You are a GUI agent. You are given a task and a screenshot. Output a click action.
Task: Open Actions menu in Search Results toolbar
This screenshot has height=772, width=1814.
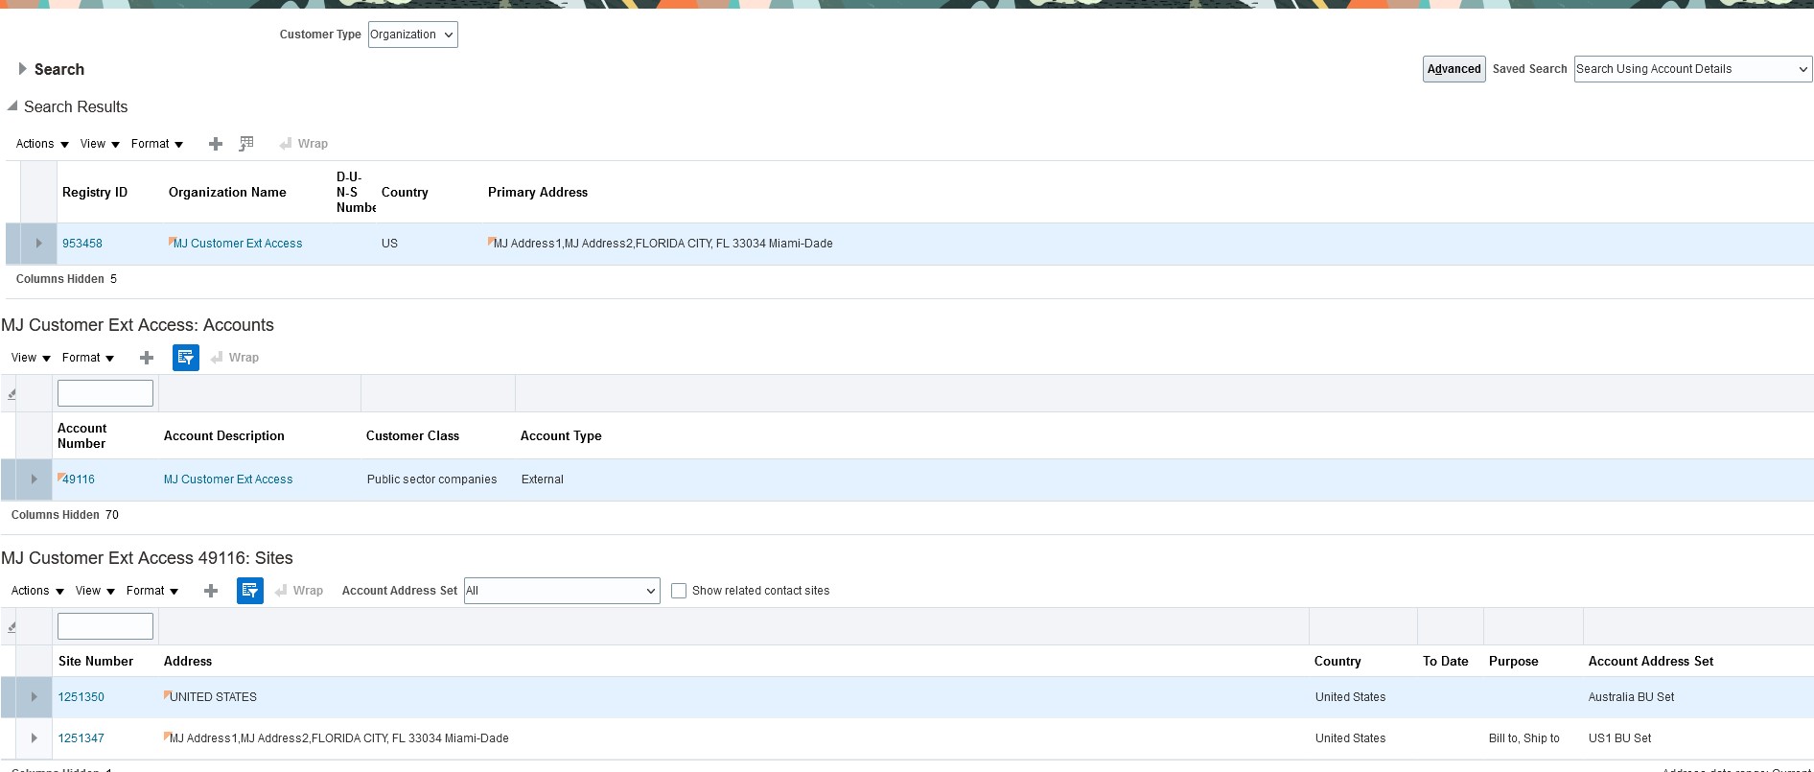click(x=42, y=144)
